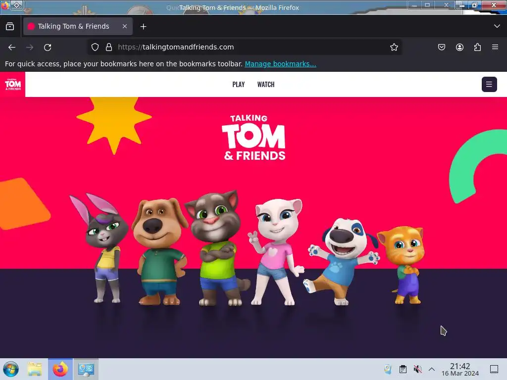Open the Firefox View button
This screenshot has height=380, width=507.
pos(10,27)
